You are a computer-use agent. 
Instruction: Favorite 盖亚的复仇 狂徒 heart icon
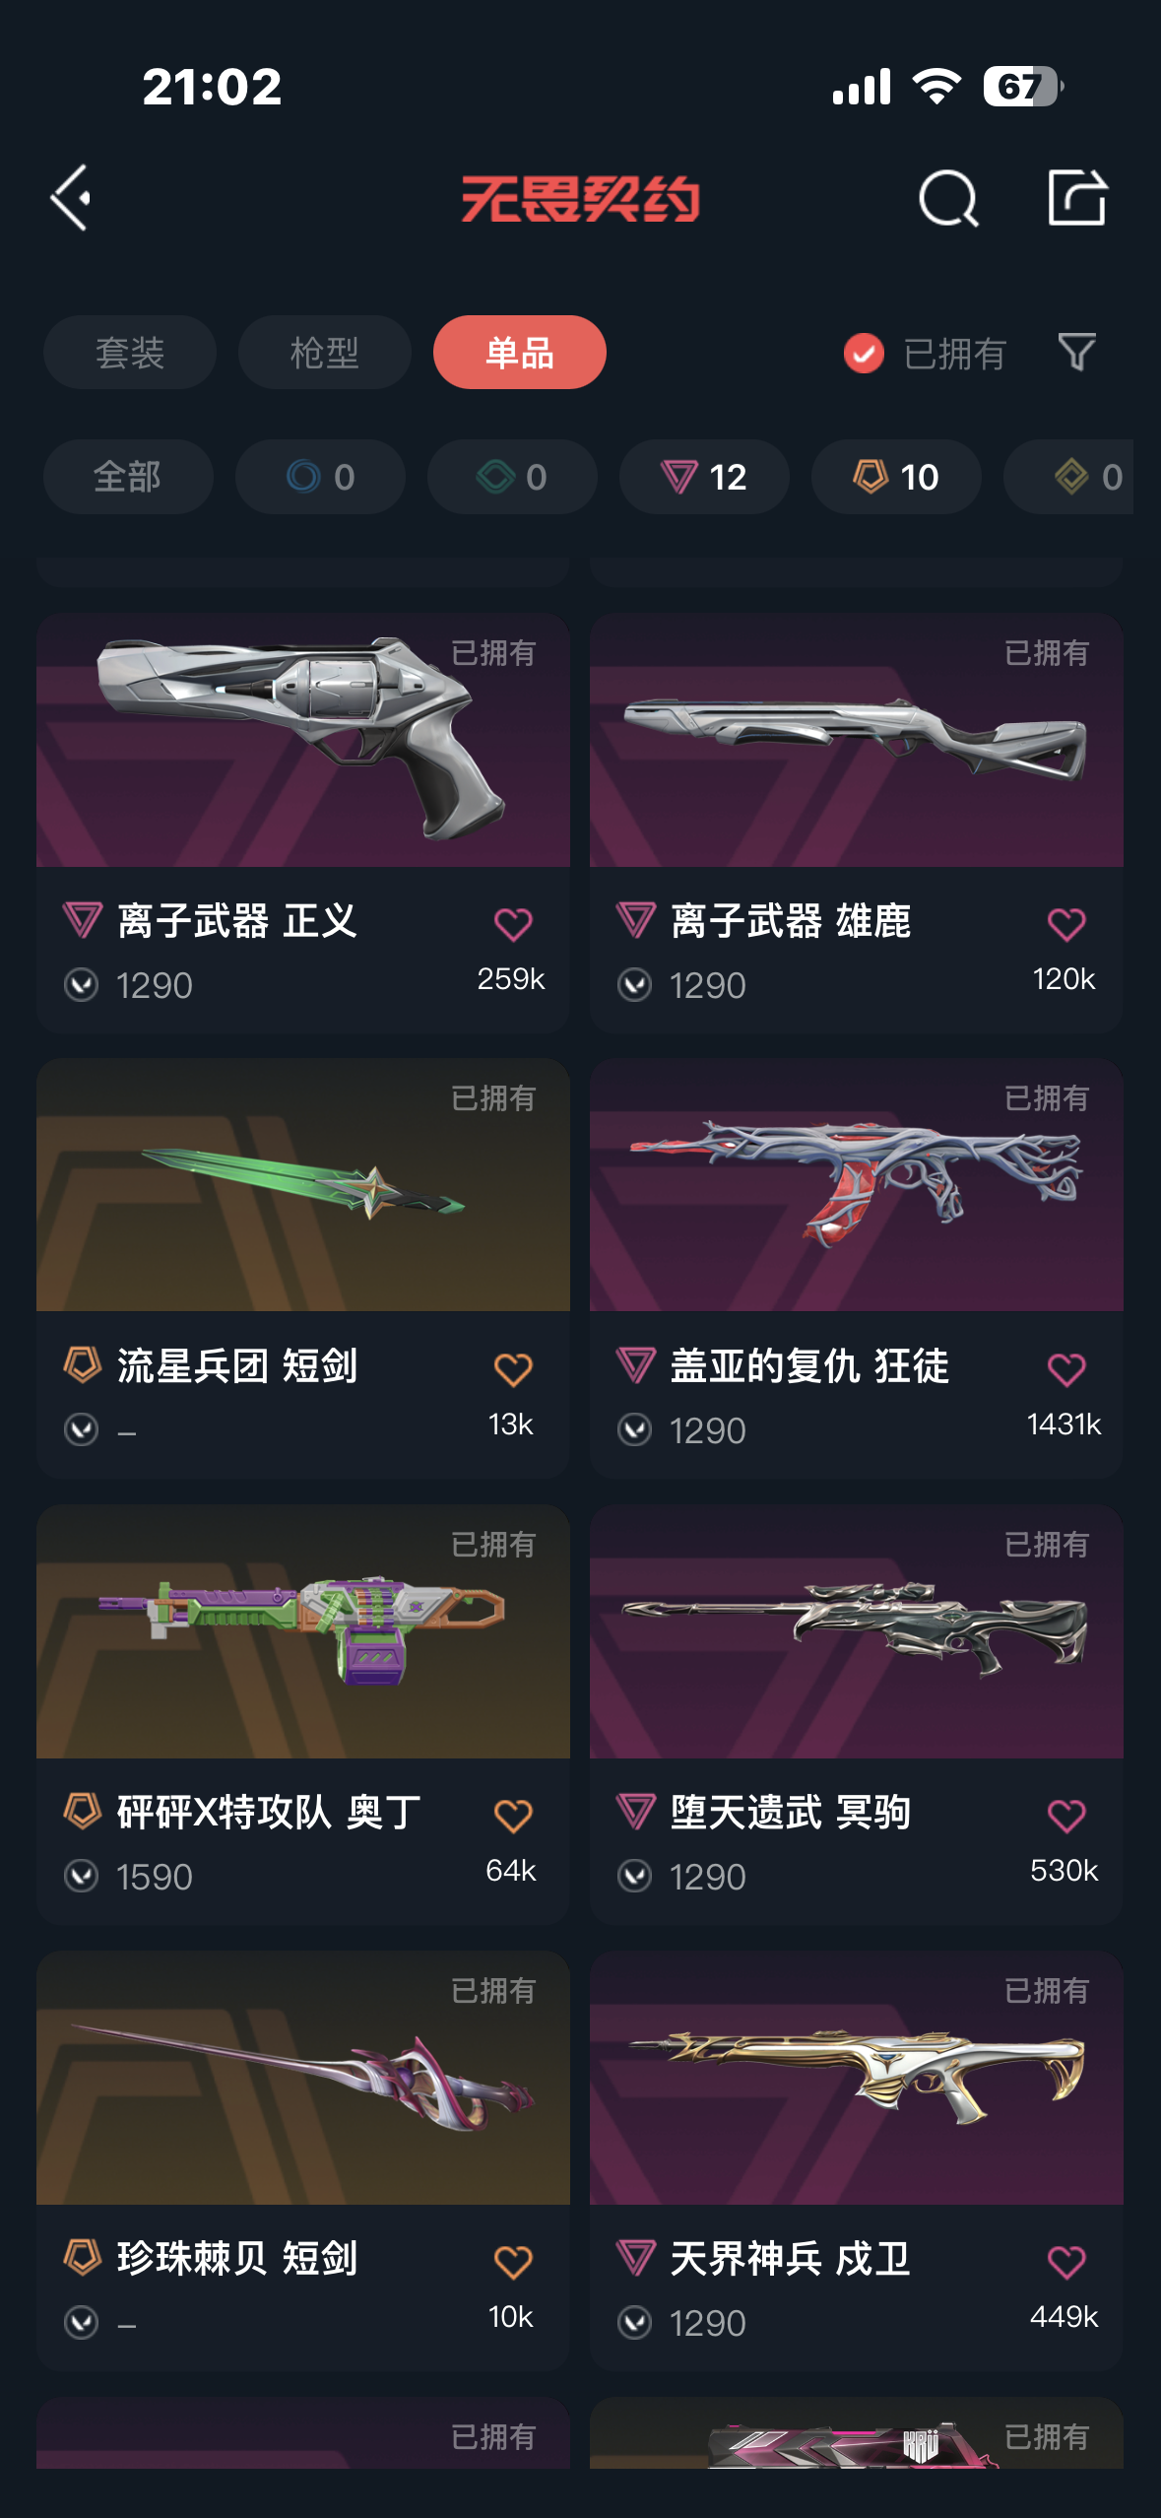pyautogui.click(x=1066, y=1369)
